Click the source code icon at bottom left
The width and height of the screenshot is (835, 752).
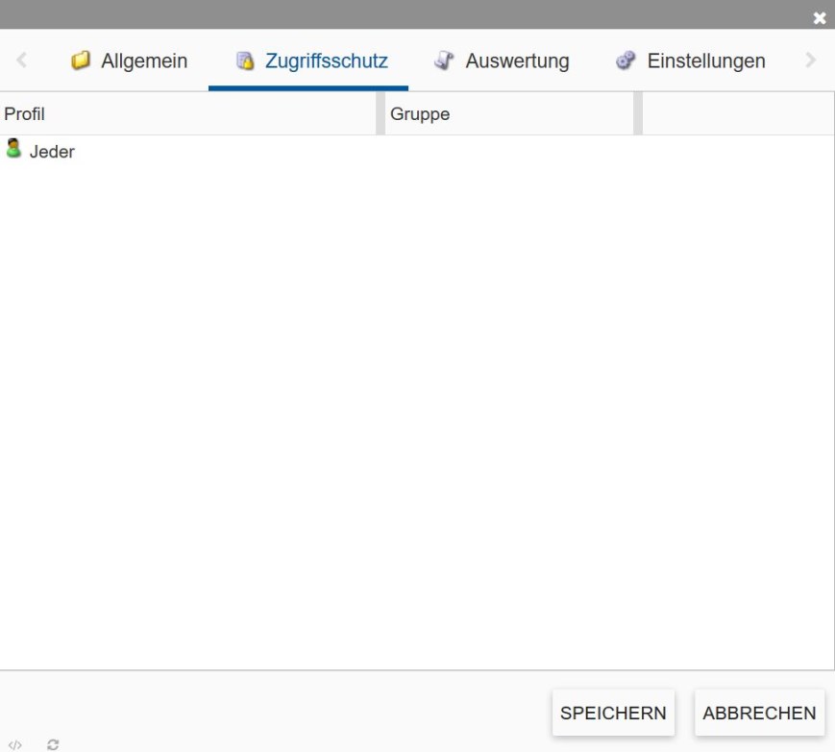point(13,742)
